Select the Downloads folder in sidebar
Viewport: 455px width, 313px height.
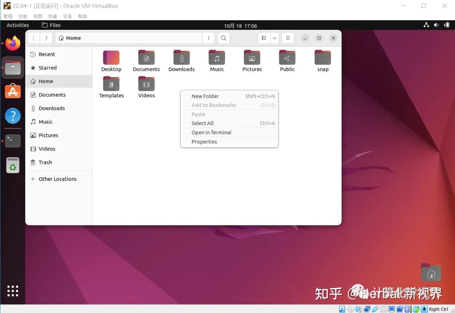click(x=51, y=108)
